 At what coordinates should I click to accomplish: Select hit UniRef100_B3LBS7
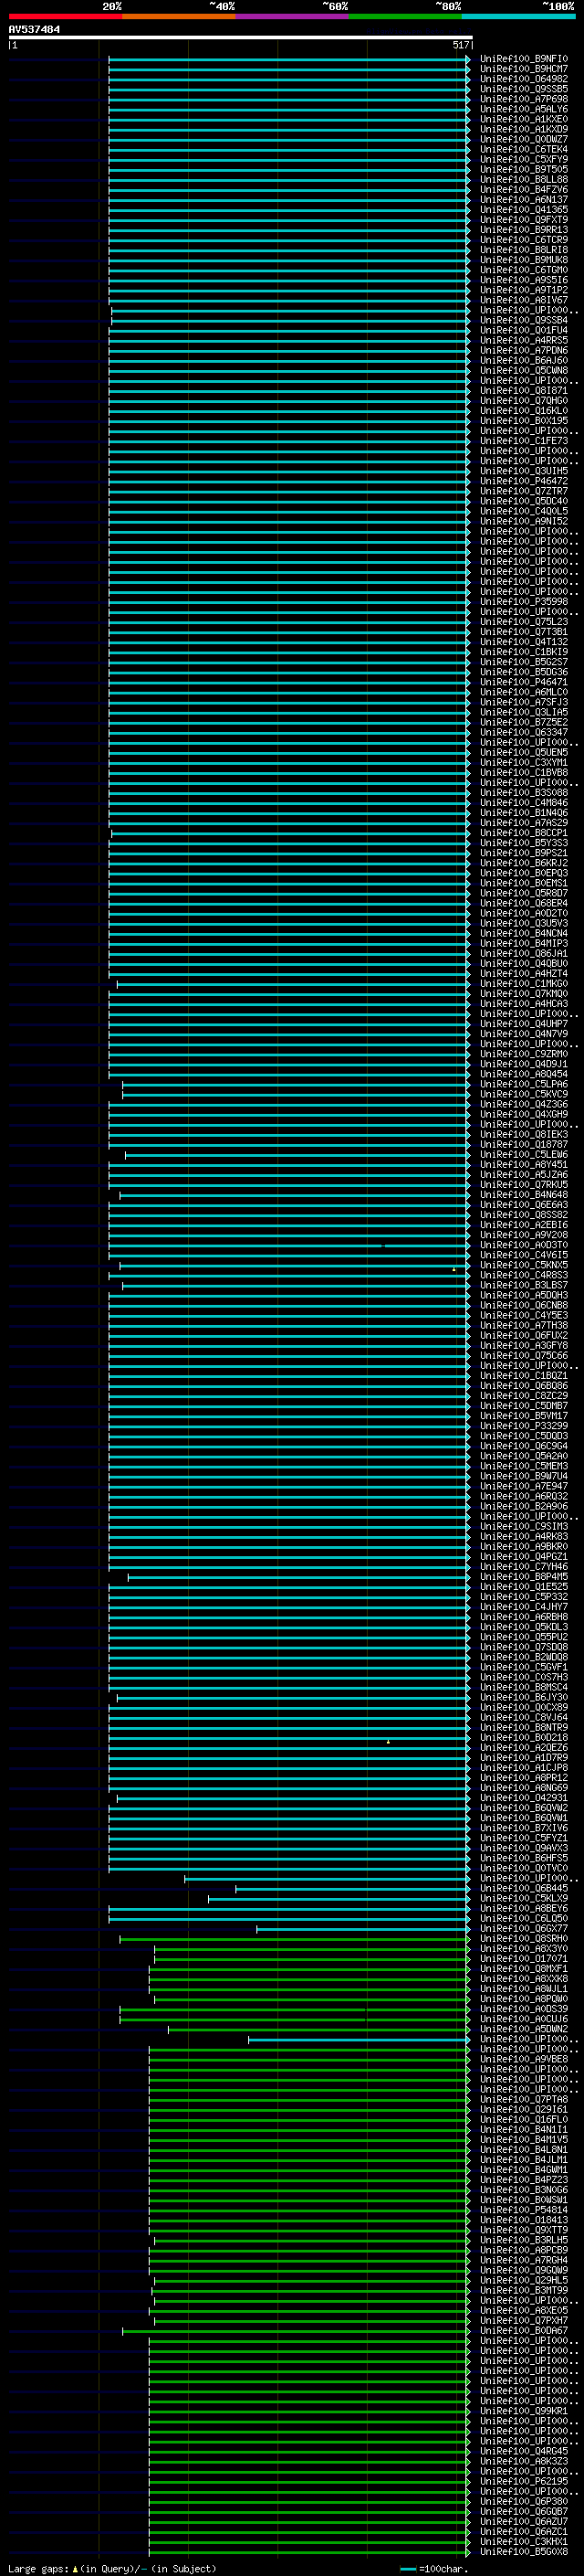(523, 1285)
